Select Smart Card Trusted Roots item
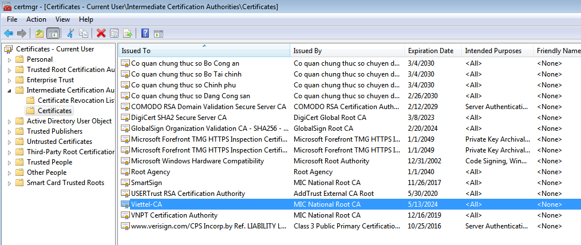This screenshot has width=581, height=245. pyautogui.click(x=65, y=183)
